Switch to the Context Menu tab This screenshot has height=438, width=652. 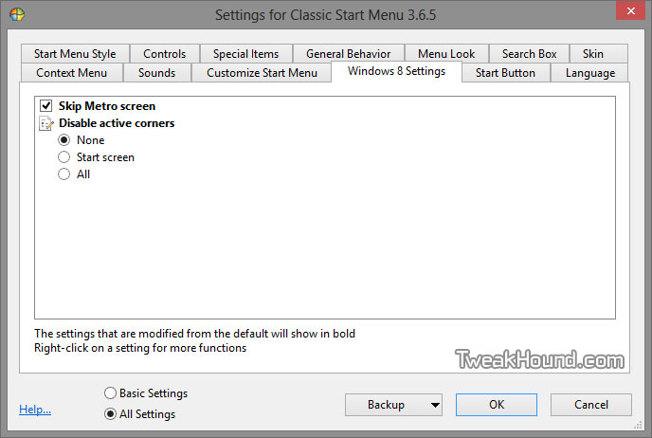[71, 73]
